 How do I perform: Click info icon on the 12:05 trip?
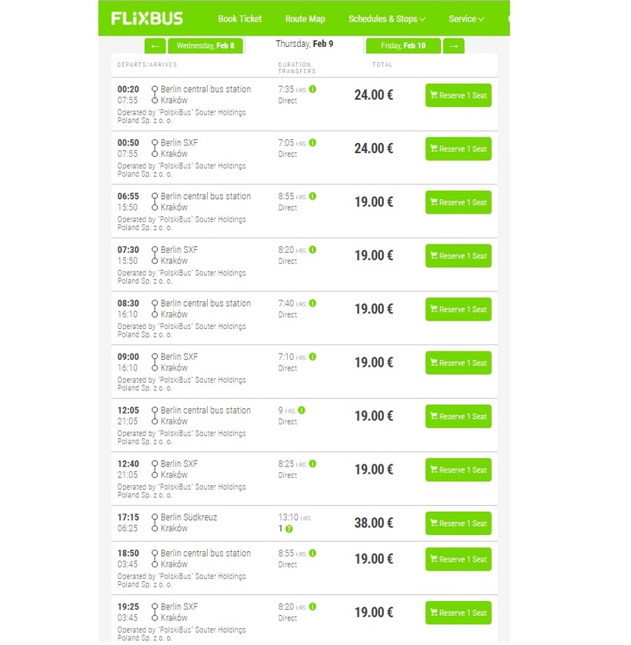click(x=302, y=410)
